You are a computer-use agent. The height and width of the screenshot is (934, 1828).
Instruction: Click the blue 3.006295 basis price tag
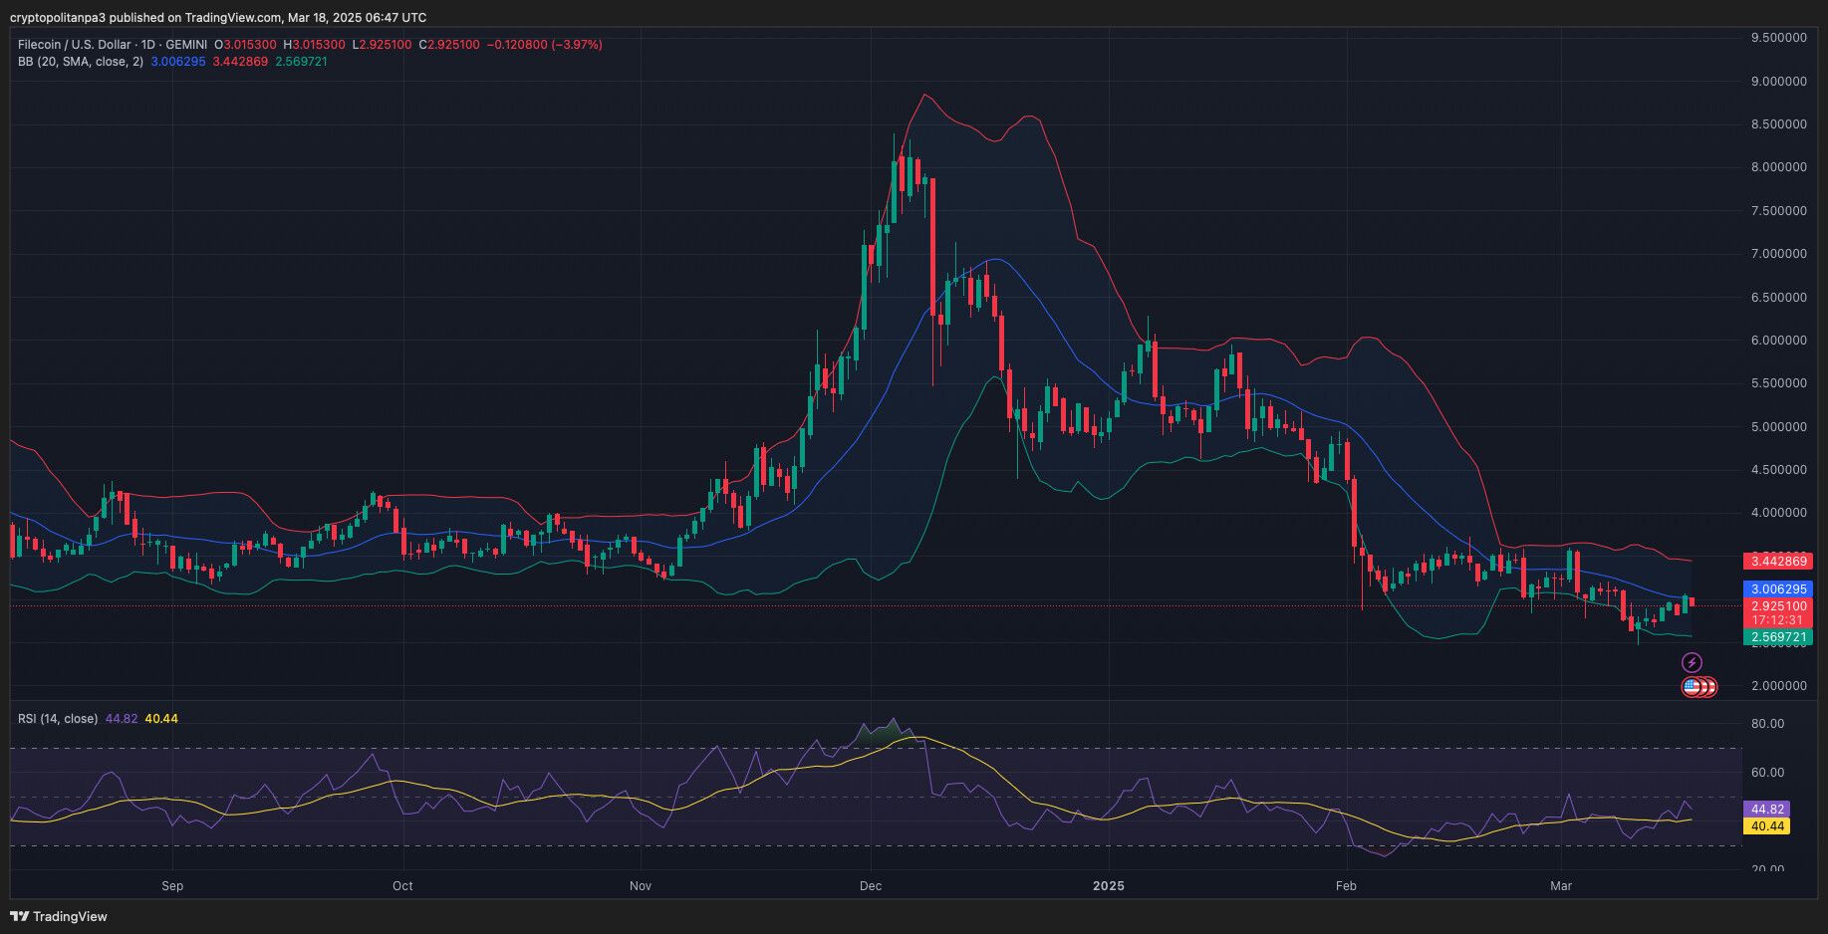click(1778, 589)
